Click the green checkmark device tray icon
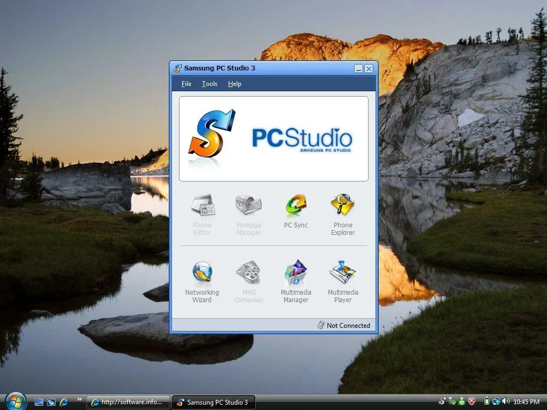This screenshot has height=410, width=547. coord(452,401)
